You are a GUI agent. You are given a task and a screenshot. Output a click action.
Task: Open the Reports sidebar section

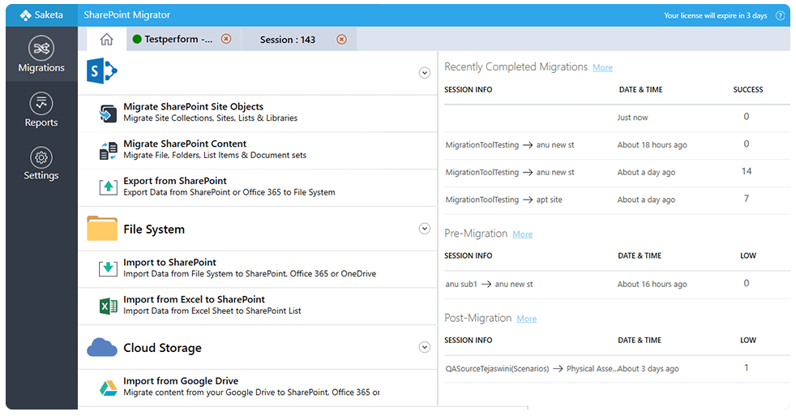pos(41,109)
